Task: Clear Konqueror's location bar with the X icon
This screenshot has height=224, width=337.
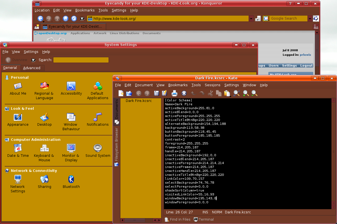Action: point(82,19)
